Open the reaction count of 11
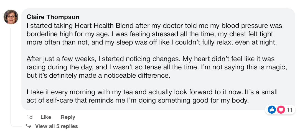 pyautogui.click(x=289, y=110)
